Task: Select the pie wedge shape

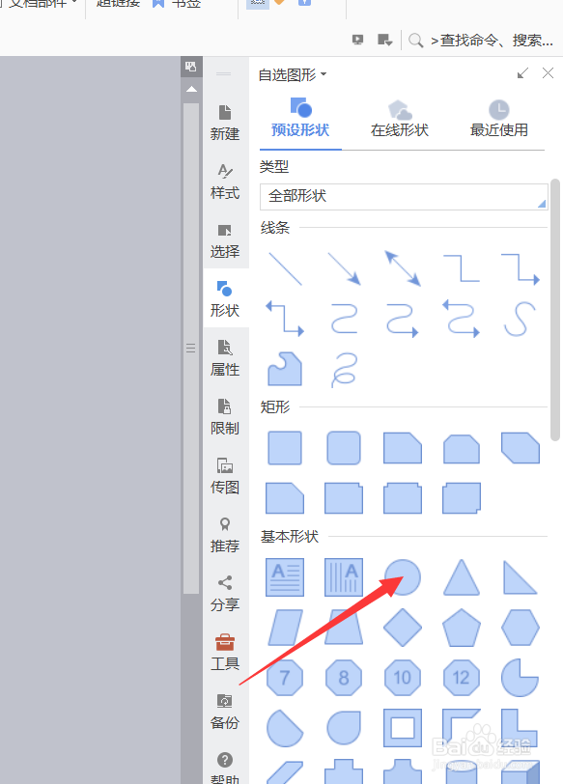Action: (521, 678)
